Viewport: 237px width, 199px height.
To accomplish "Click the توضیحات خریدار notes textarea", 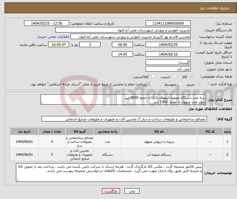I will coord(109,173).
